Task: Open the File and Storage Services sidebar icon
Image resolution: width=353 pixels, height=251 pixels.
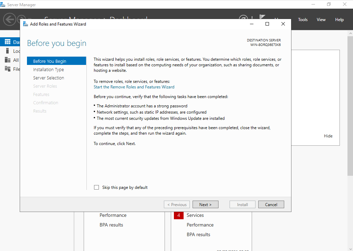Action: point(7,69)
